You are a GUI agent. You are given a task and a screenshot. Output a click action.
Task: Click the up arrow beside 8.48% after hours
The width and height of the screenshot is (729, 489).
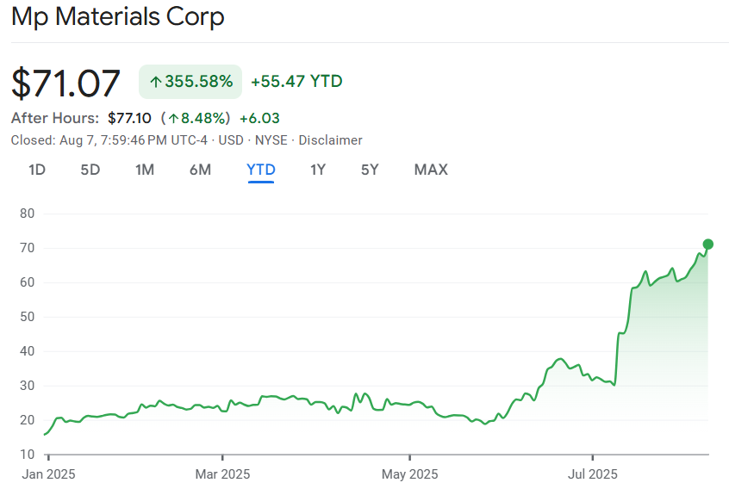tap(173, 118)
